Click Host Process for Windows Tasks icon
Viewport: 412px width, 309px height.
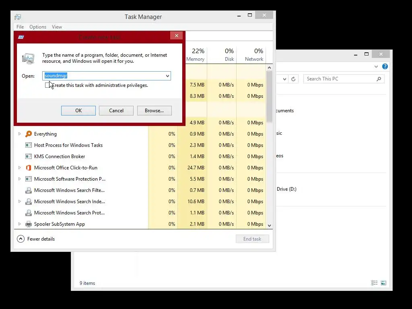[x=29, y=145]
